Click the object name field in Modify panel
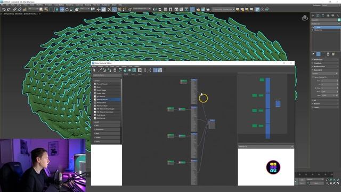Screen dimensions: 341x192 point(324,20)
